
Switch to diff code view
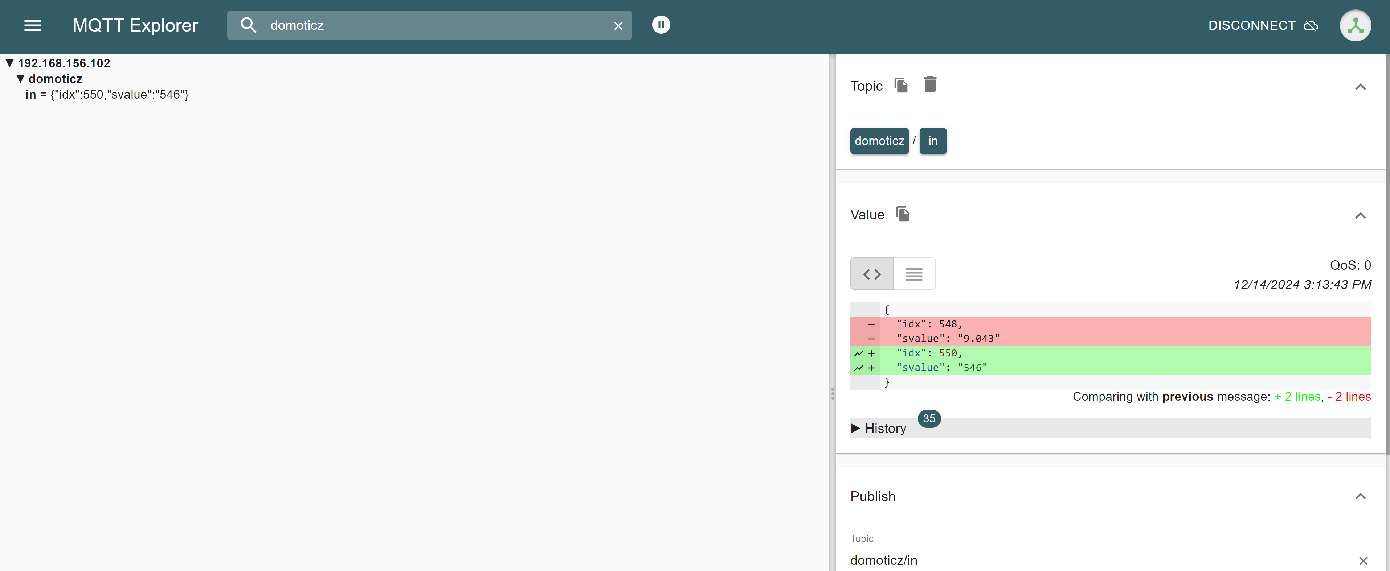click(871, 274)
